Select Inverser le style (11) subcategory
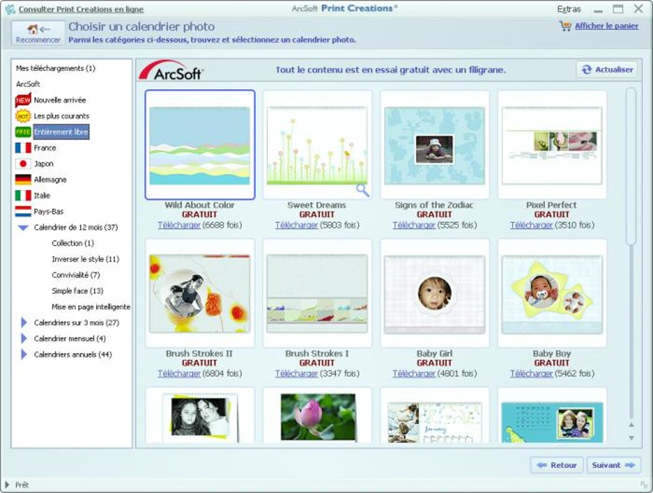This screenshot has height=493, width=653. coord(85,259)
